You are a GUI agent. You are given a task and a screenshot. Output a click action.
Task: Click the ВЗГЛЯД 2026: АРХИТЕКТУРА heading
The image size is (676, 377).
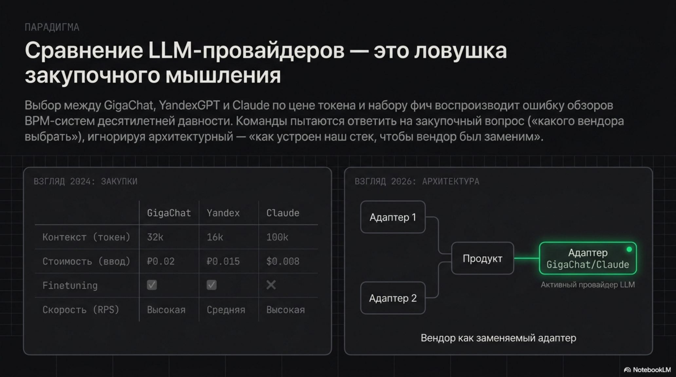tap(417, 181)
